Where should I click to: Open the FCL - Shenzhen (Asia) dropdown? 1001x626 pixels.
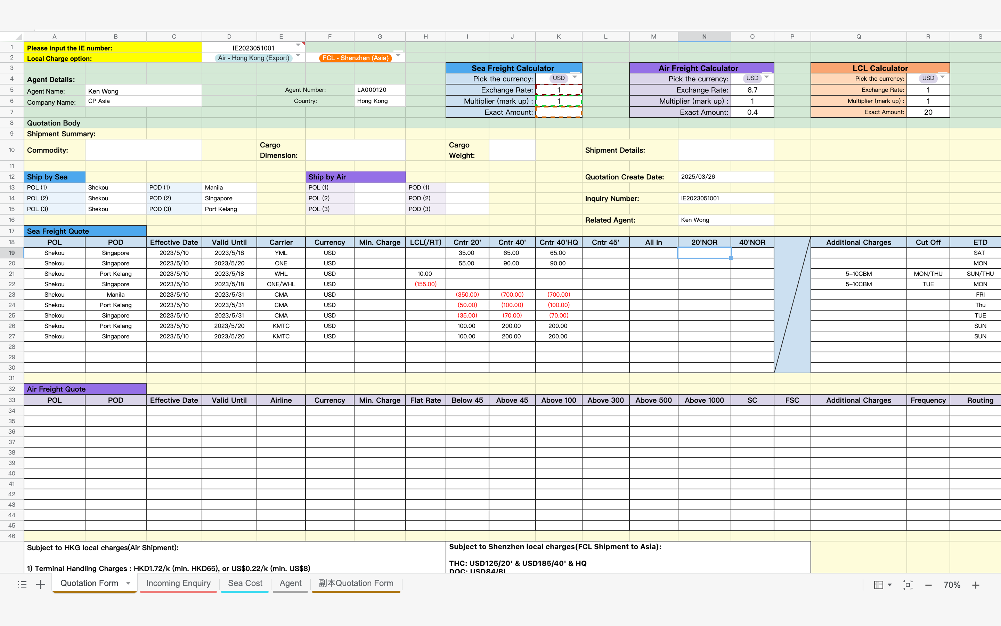pyautogui.click(x=398, y=56)
